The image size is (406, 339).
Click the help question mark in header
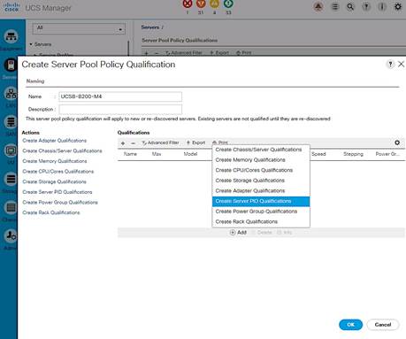(366, 7)
